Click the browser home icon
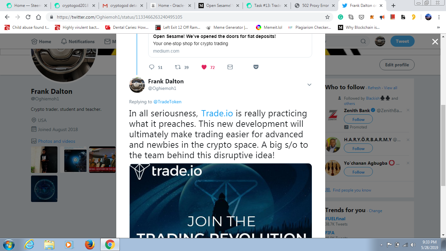Image resolution: width=446 pixels, height=251 pixels. 39,17
